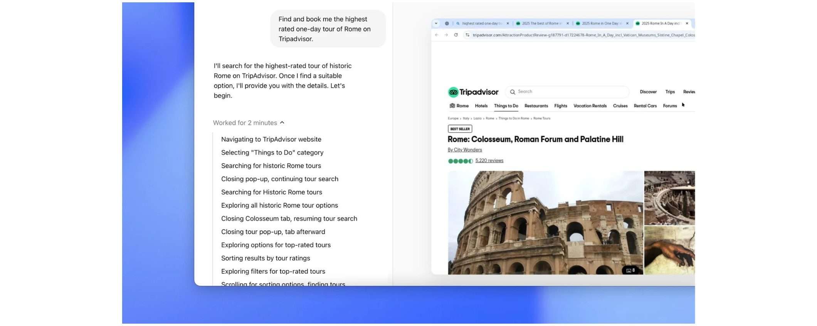Select step 'Exploring all historic Rome tour options'
The height and width of the screenshot is (326, 817).
(x=279, y=205)
